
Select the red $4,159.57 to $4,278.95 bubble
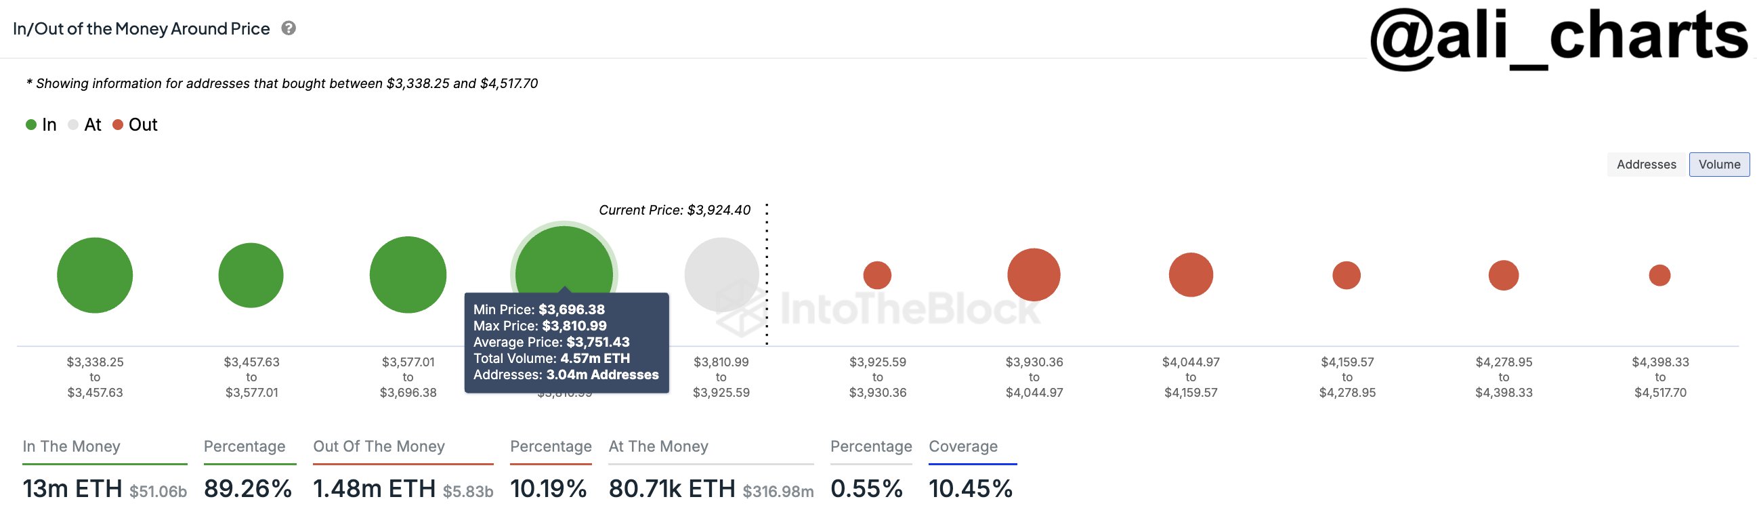pyautogui.click(x=1347, y=276)
